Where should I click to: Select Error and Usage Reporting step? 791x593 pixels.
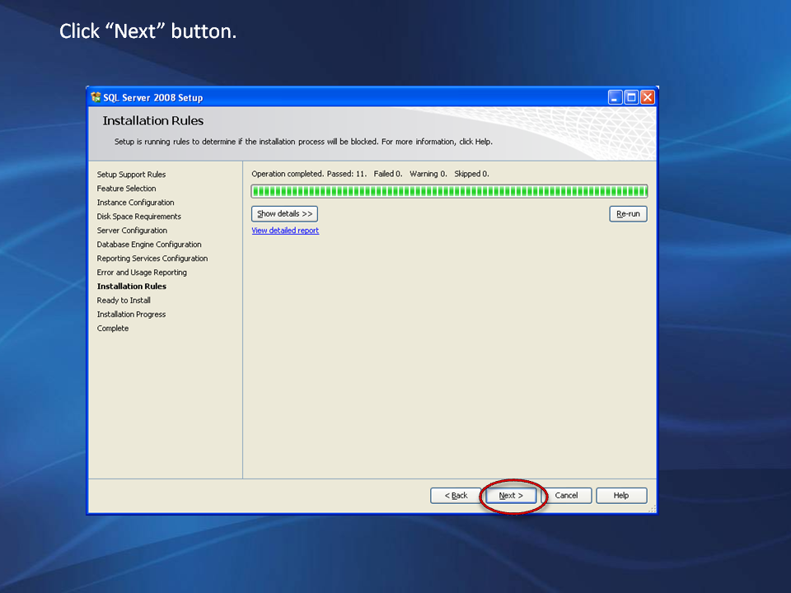(x=142, y=273)
